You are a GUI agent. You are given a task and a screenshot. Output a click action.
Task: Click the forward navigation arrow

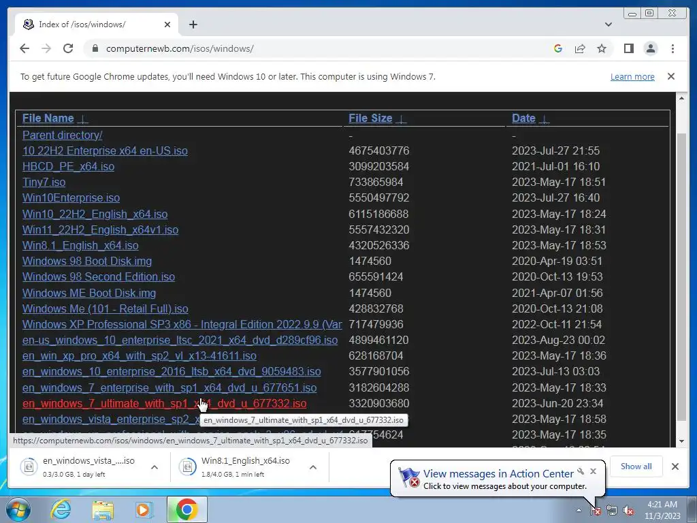[x=46, y=48]
